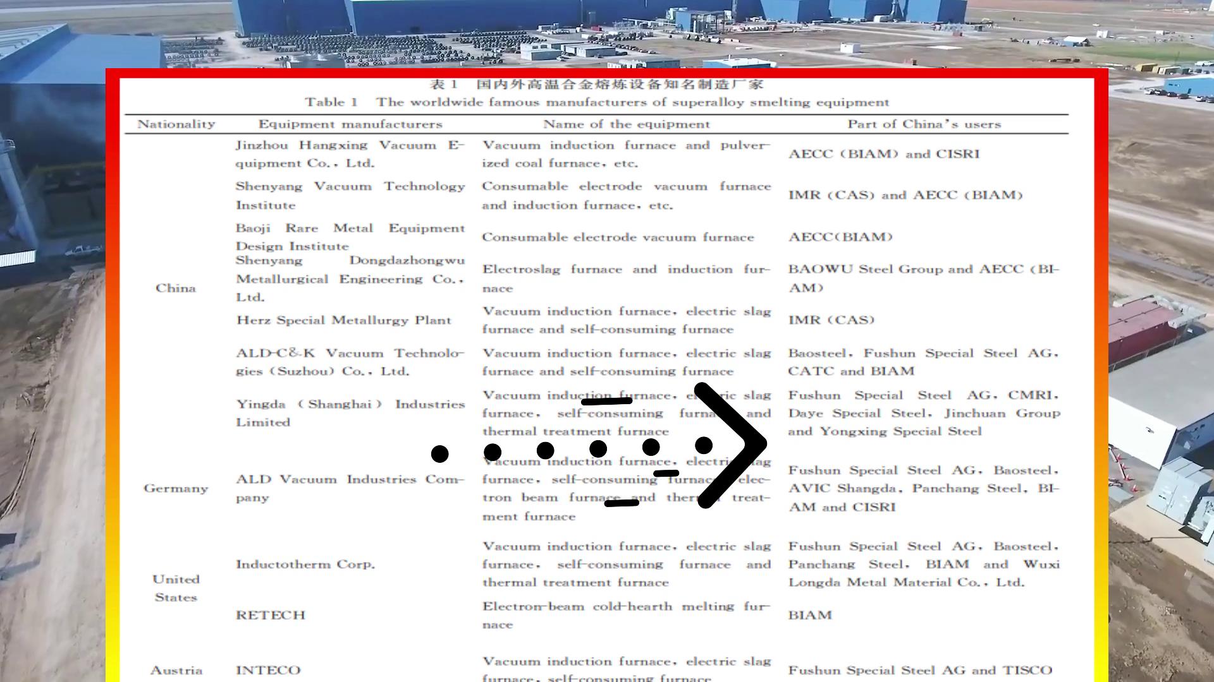Click the "INTECO" manufacturer entry
The width and height of the screenshot is (1214, 682).
[268, 670]
